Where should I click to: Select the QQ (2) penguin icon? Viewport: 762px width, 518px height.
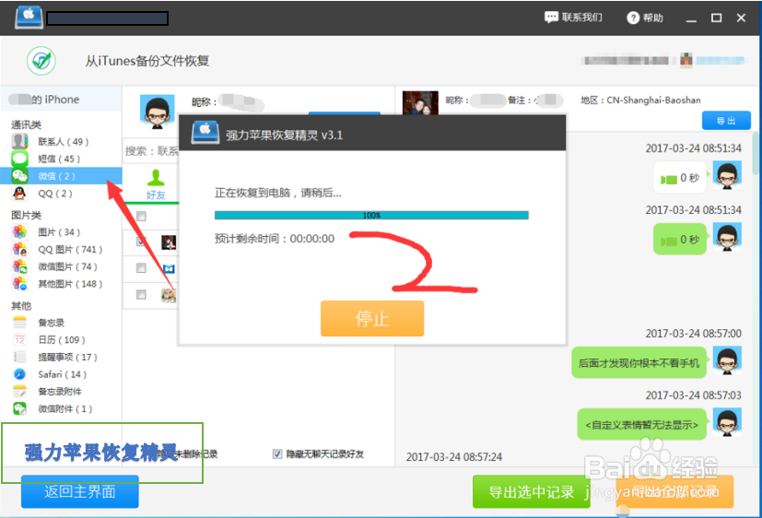(x=19, y=194)
